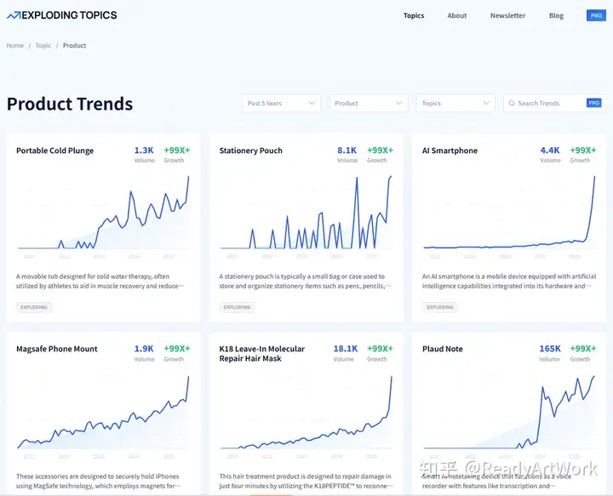613x496 pixels.
Task: Click the Exploding Topics logo
Action: [62, 15]
